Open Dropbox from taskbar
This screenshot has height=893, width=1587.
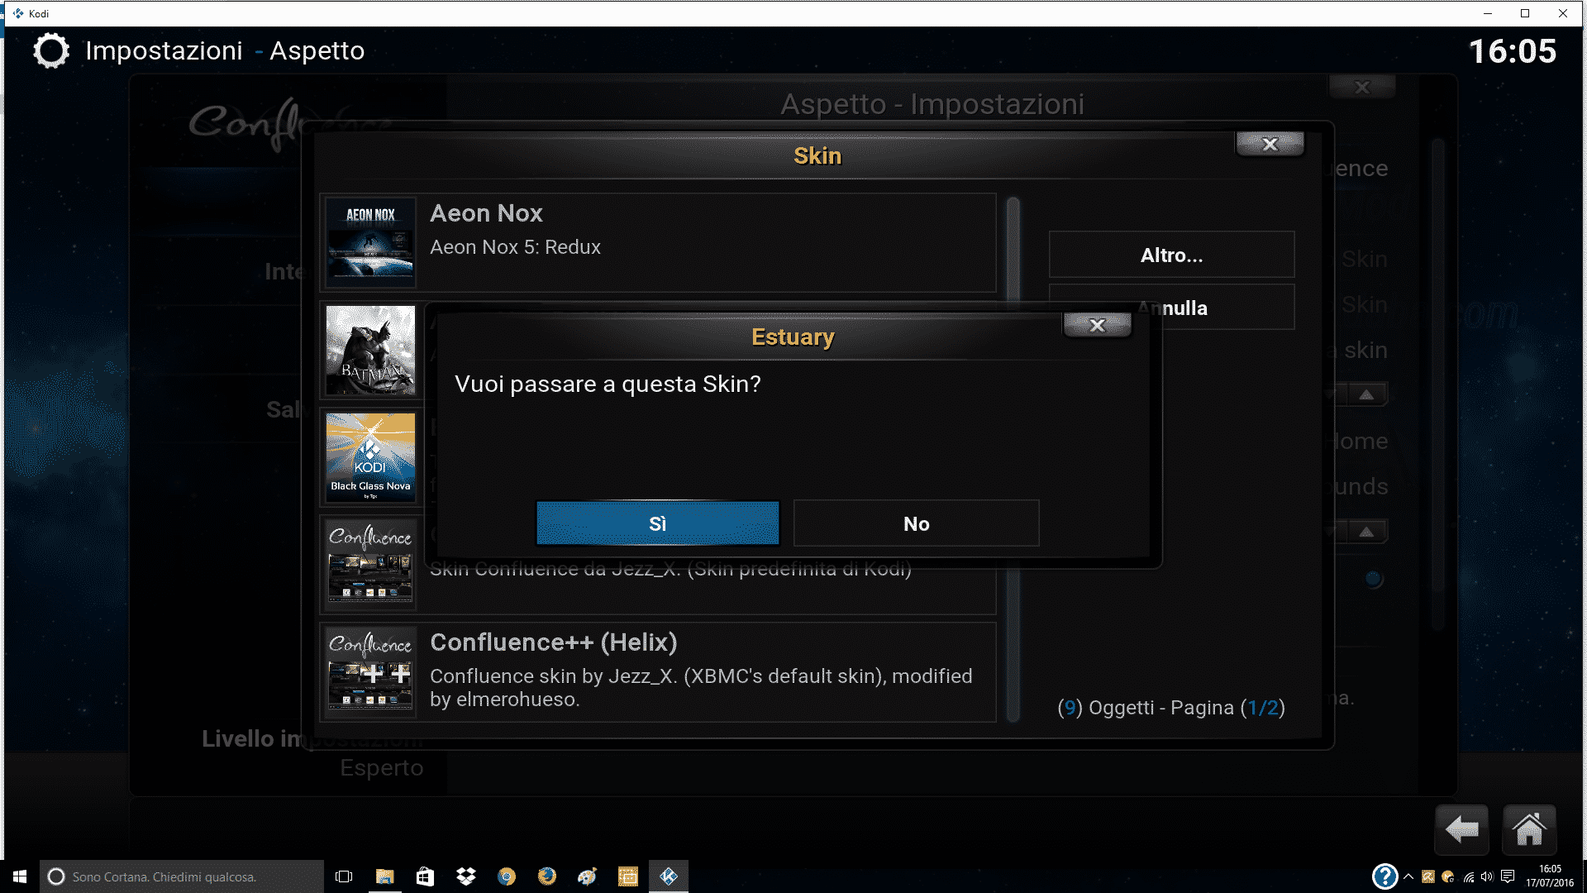466,876
